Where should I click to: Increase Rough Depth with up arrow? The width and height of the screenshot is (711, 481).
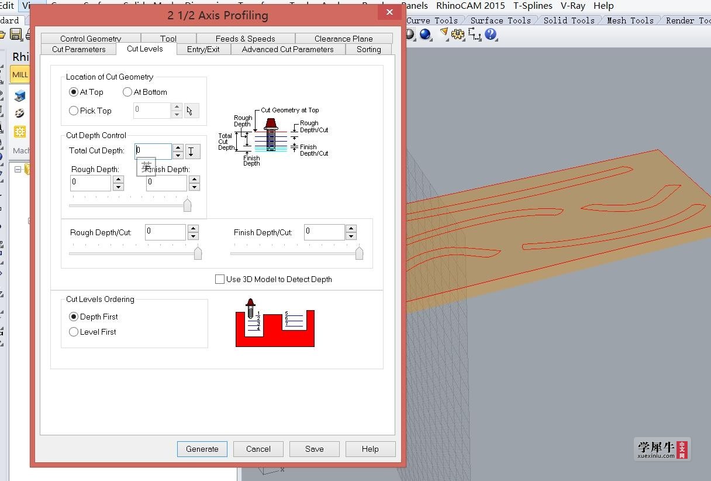(x=118, y=180)
